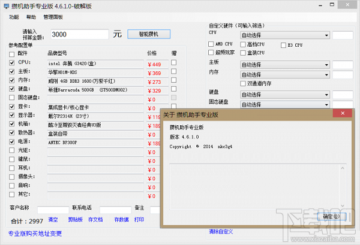The width and height of the screenshot is (360, 245).
Task: Enable the 耳机 component checkbox
Action: pos(12,168)
